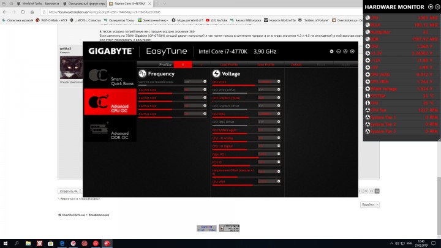Click the Frequency section icon
Viewport: 441px width, 248px height.
(x=142, y=73)
